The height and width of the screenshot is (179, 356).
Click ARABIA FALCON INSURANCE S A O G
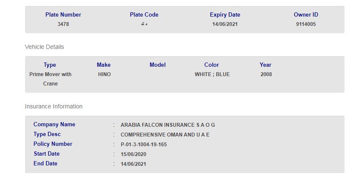point(168,125)
